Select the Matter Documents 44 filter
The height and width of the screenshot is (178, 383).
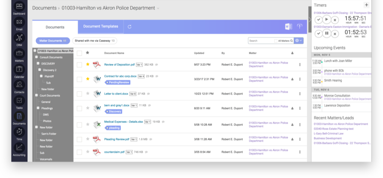[x=53, y=41]
